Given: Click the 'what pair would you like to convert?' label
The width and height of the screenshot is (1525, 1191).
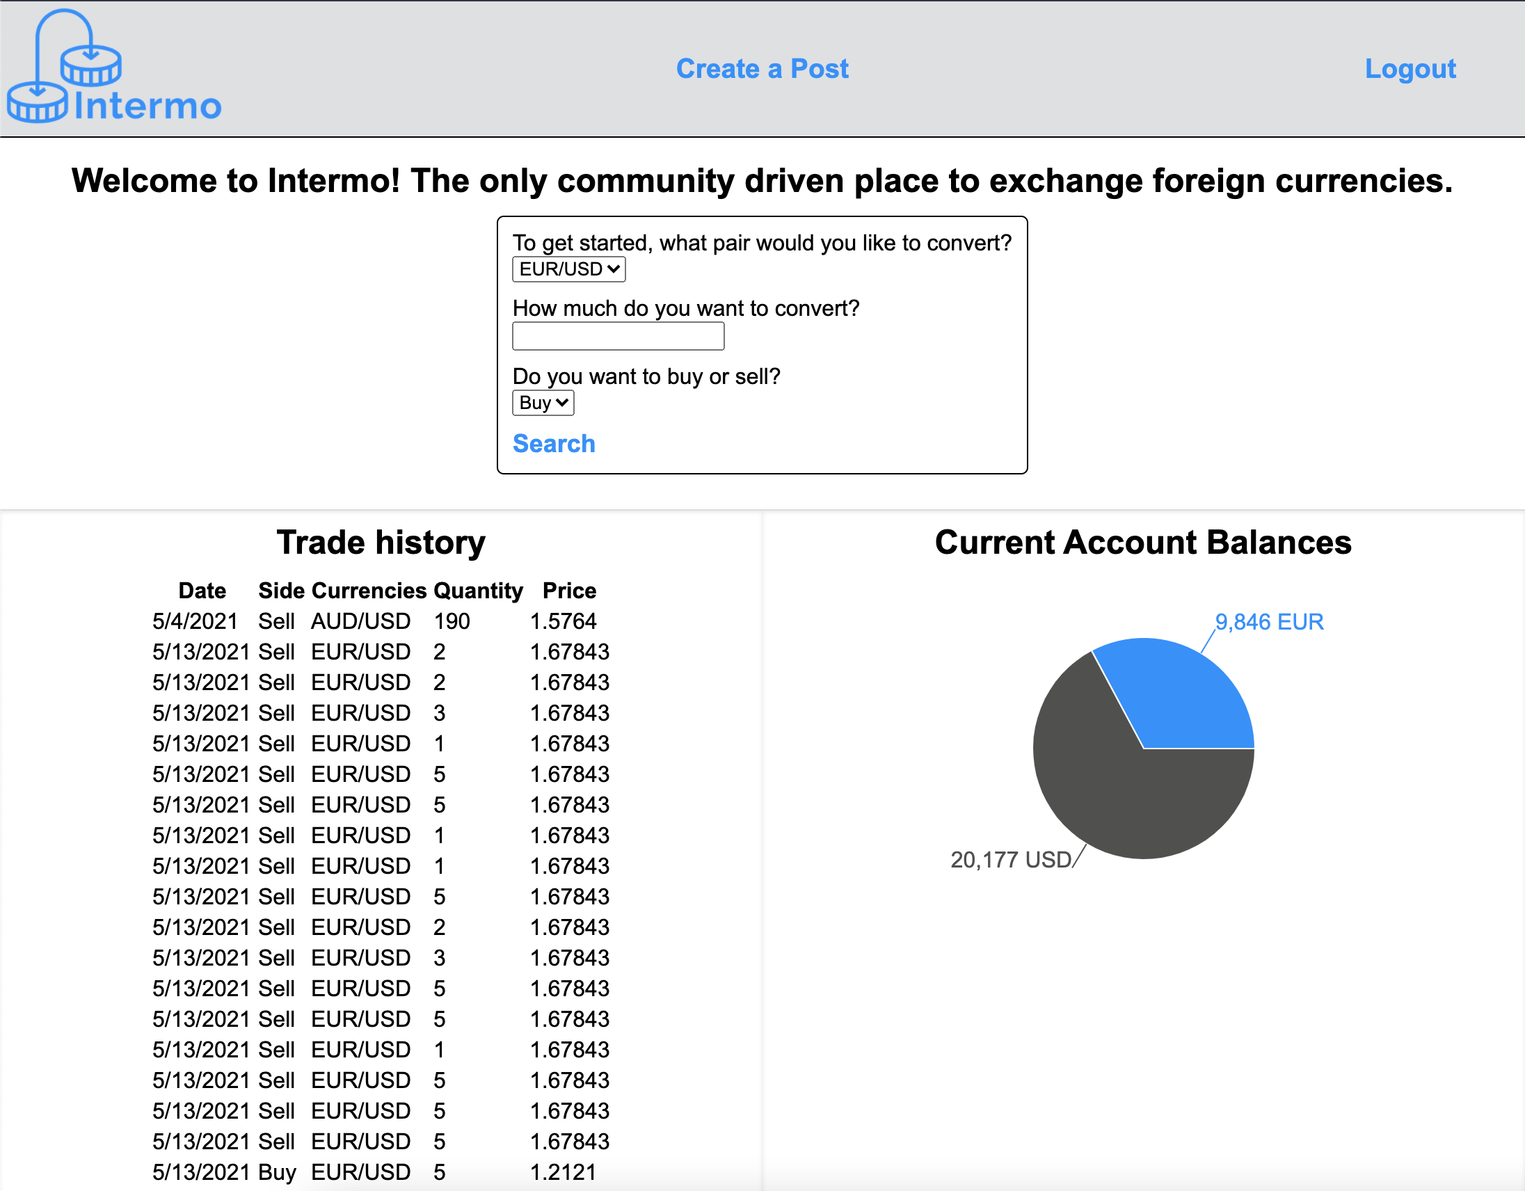Looking at the screenshot, I should (762, 242).
